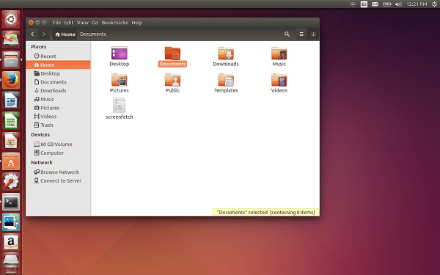
Task: Click the 12:21 PM clock
Action: pyautogui.click(x=417, y=4)
